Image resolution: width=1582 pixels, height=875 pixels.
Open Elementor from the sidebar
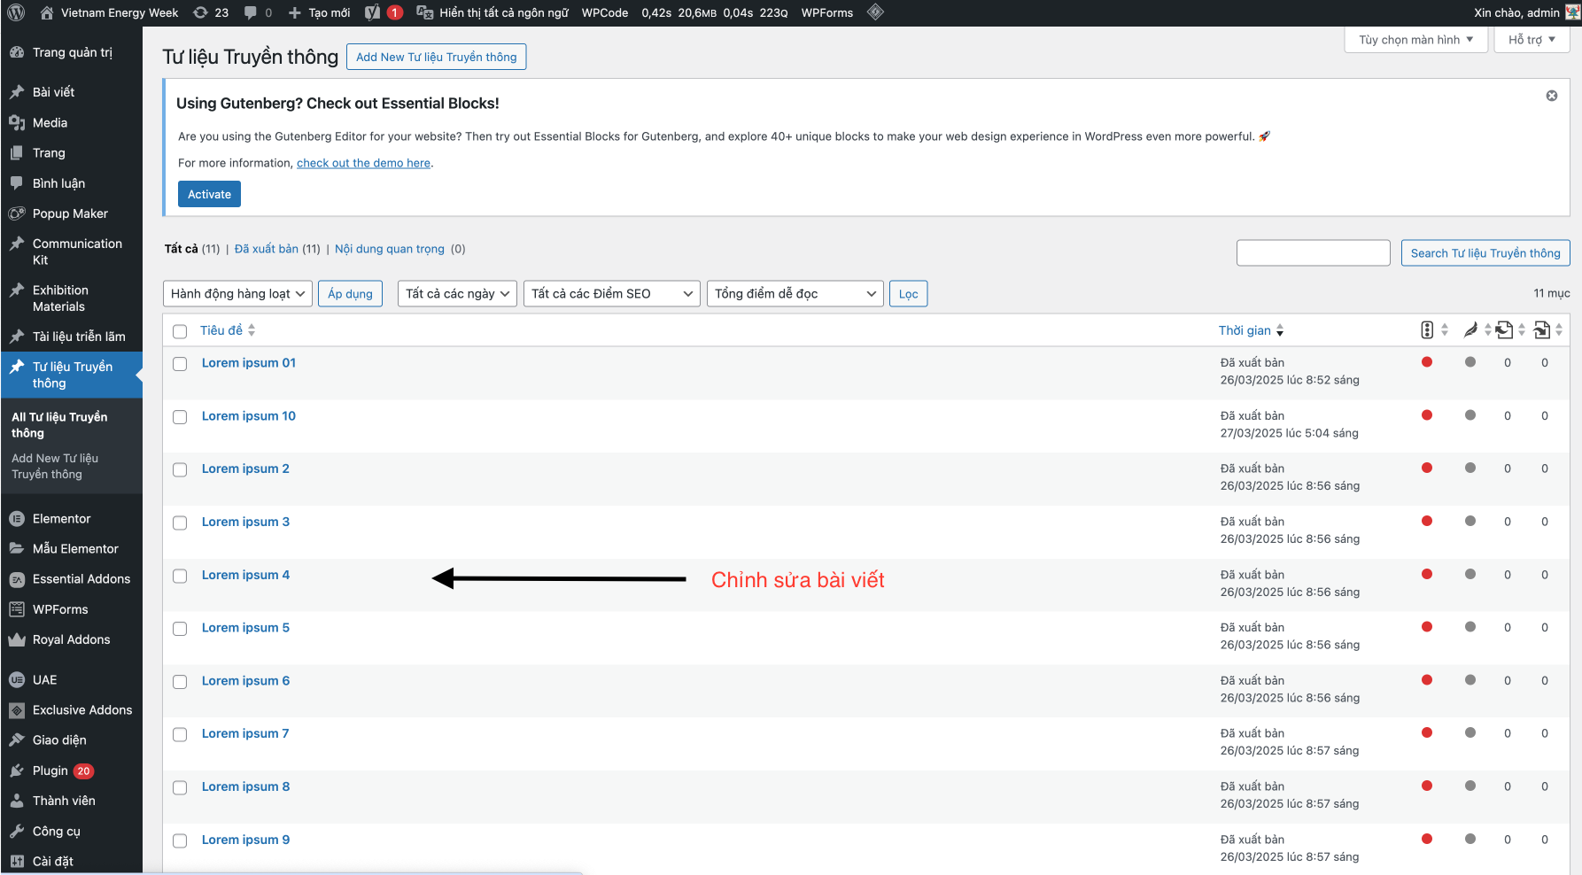pyautogui.click(x=61, y=519)
